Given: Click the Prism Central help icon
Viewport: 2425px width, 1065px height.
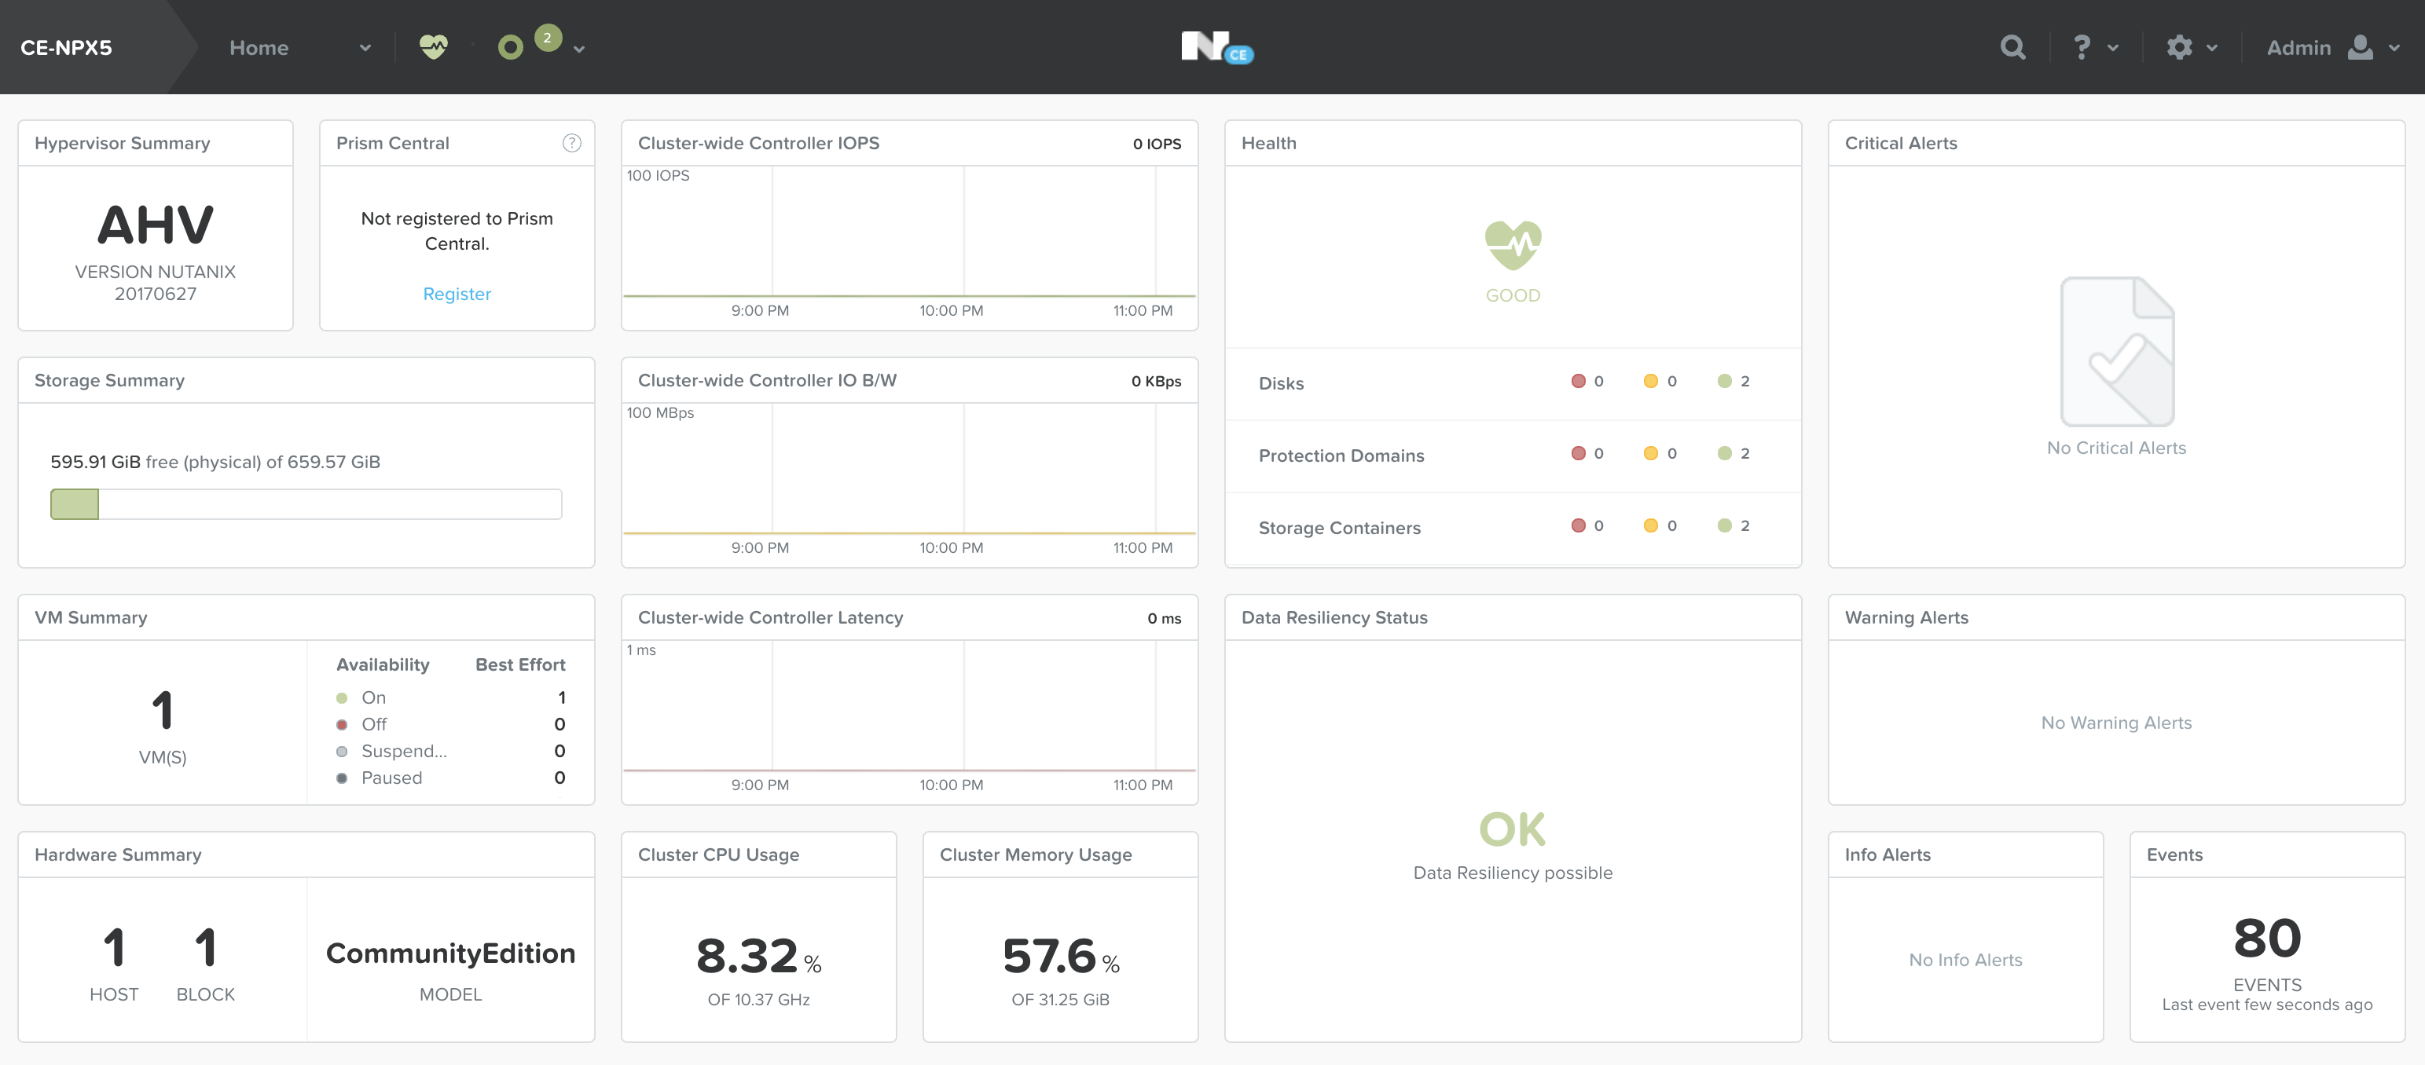Looking at the screenshot, I should tap(571, 143).
